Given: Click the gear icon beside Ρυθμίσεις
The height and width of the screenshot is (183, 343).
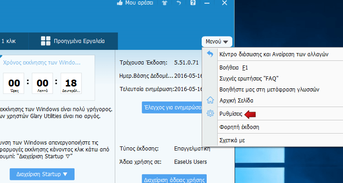Looking at the screenshot, I should click(210, 113).
